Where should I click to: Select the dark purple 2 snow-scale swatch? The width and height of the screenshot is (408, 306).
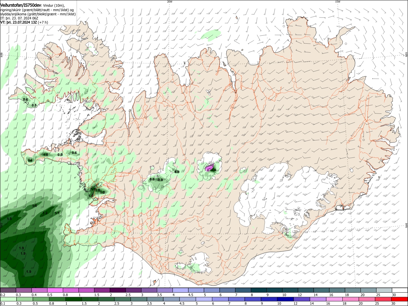tap(118, 290)
